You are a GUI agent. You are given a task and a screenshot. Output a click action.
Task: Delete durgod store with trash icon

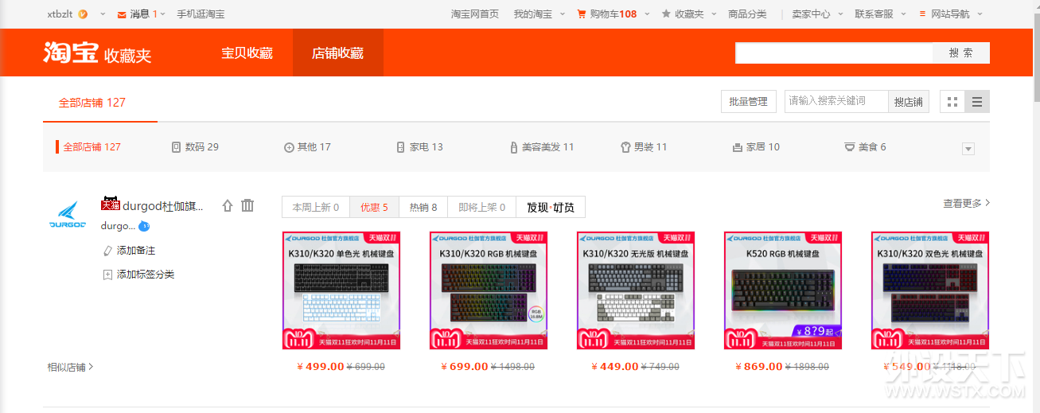pyautogui.click(x=247, y=205)
